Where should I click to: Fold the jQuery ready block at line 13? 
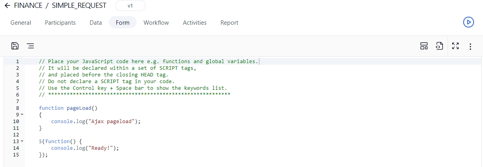(22, 141)
